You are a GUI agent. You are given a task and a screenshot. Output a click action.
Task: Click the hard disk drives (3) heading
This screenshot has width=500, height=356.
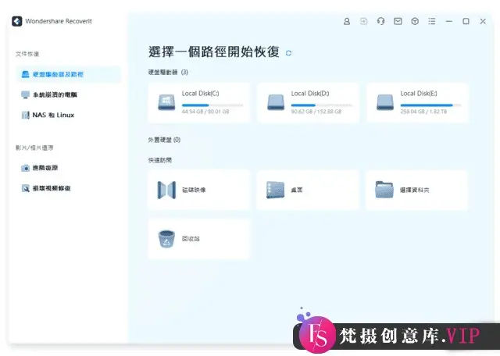168,73
